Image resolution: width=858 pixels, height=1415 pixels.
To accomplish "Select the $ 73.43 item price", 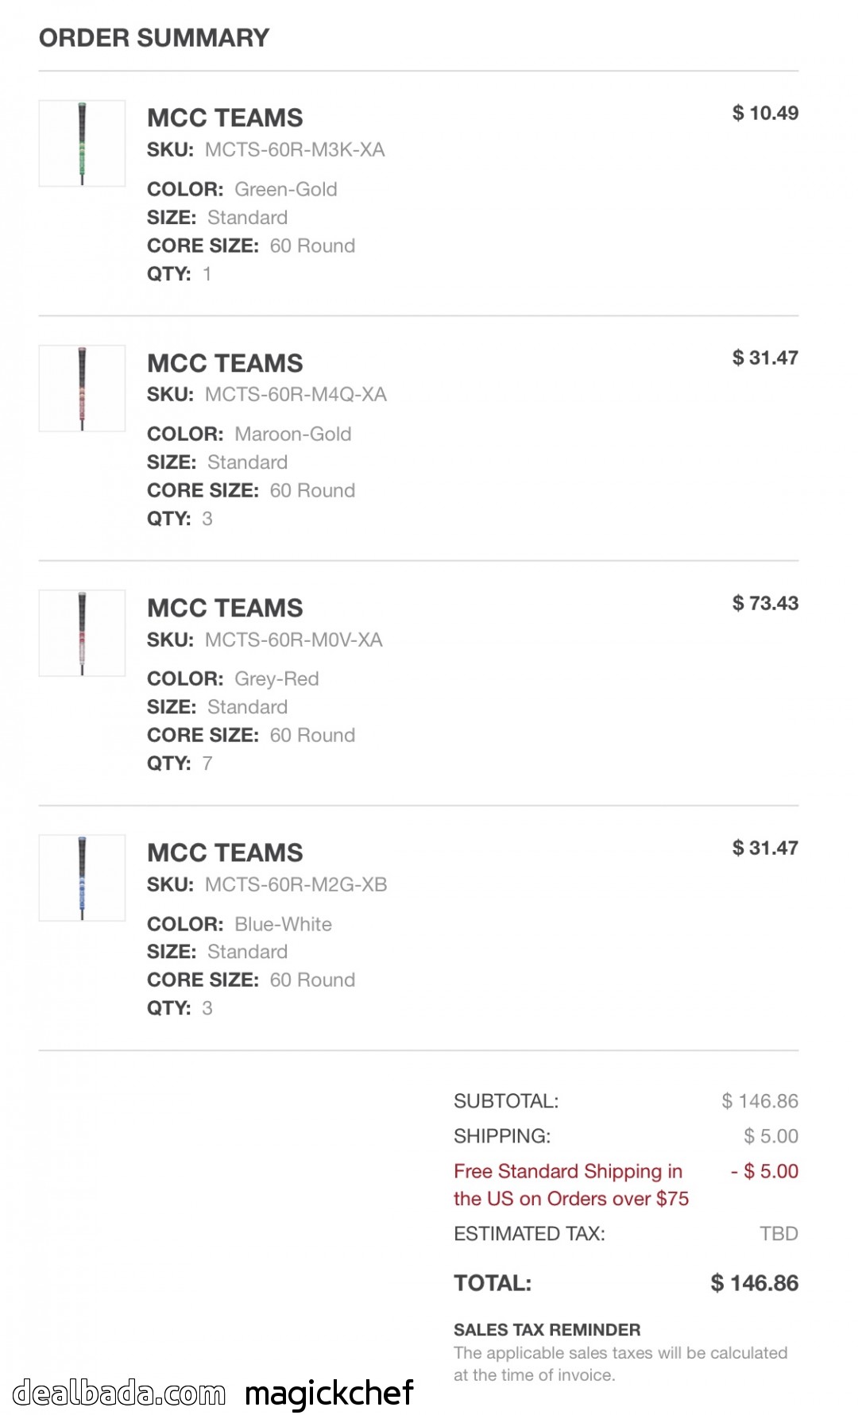I will click(x=765, y=603).
